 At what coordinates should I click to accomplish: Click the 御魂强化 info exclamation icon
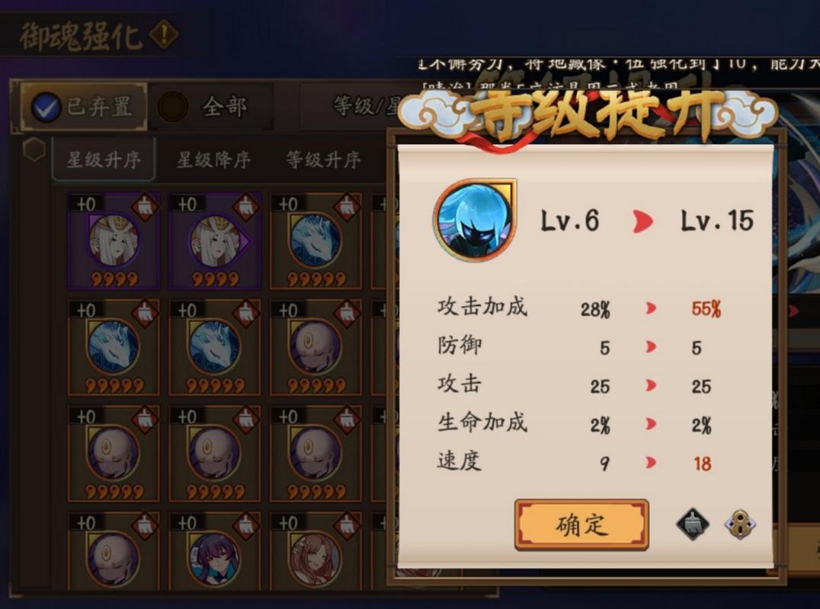click(x=164, y=34)
